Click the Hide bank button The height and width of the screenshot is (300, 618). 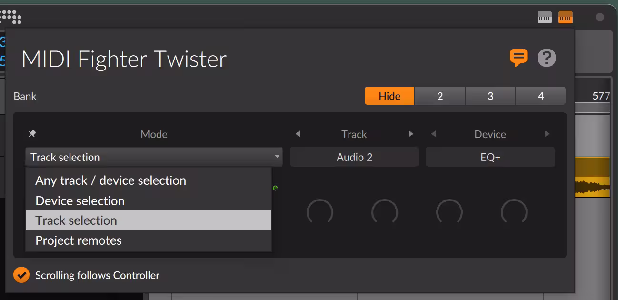[389, 96]
